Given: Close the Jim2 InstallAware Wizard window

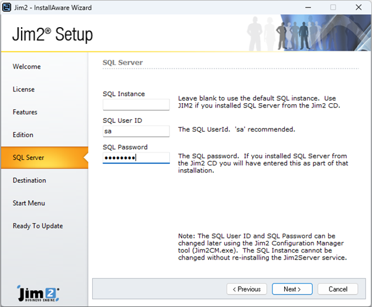Looking at the screenshot, I should coord(358,7).
